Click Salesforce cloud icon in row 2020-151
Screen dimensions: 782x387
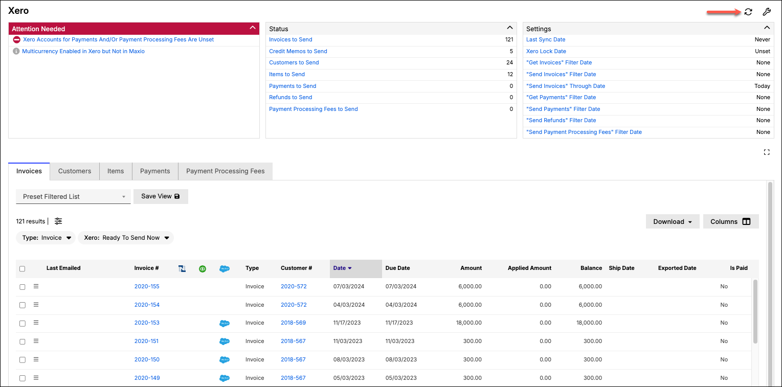point(224,342)
